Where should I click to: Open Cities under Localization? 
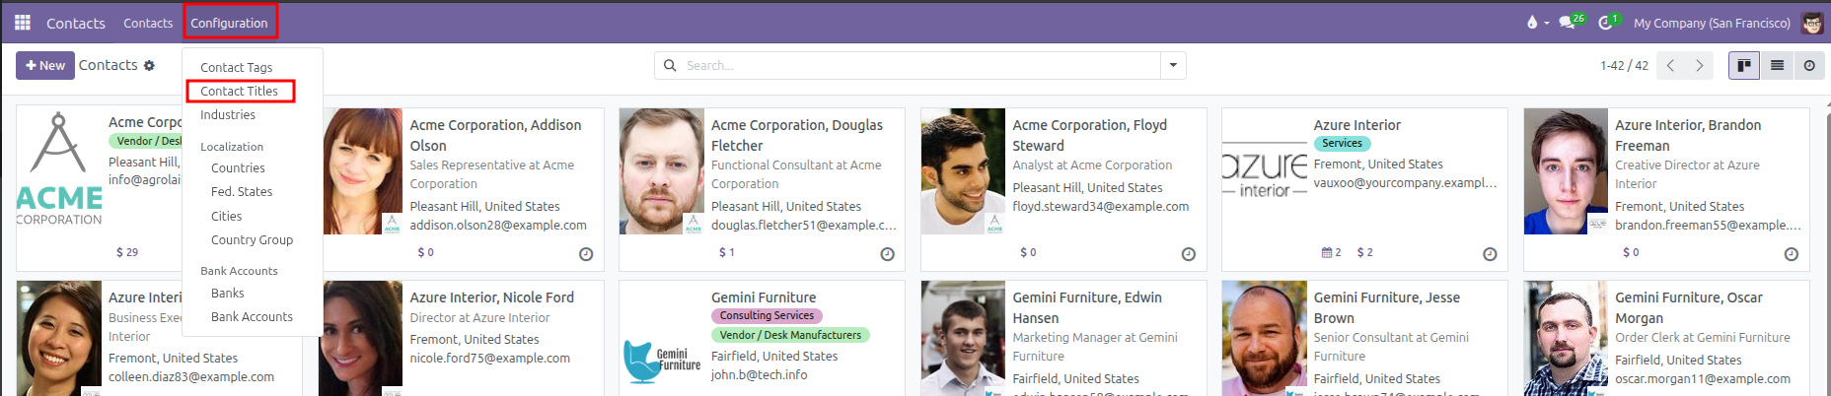tap(226, 216)
